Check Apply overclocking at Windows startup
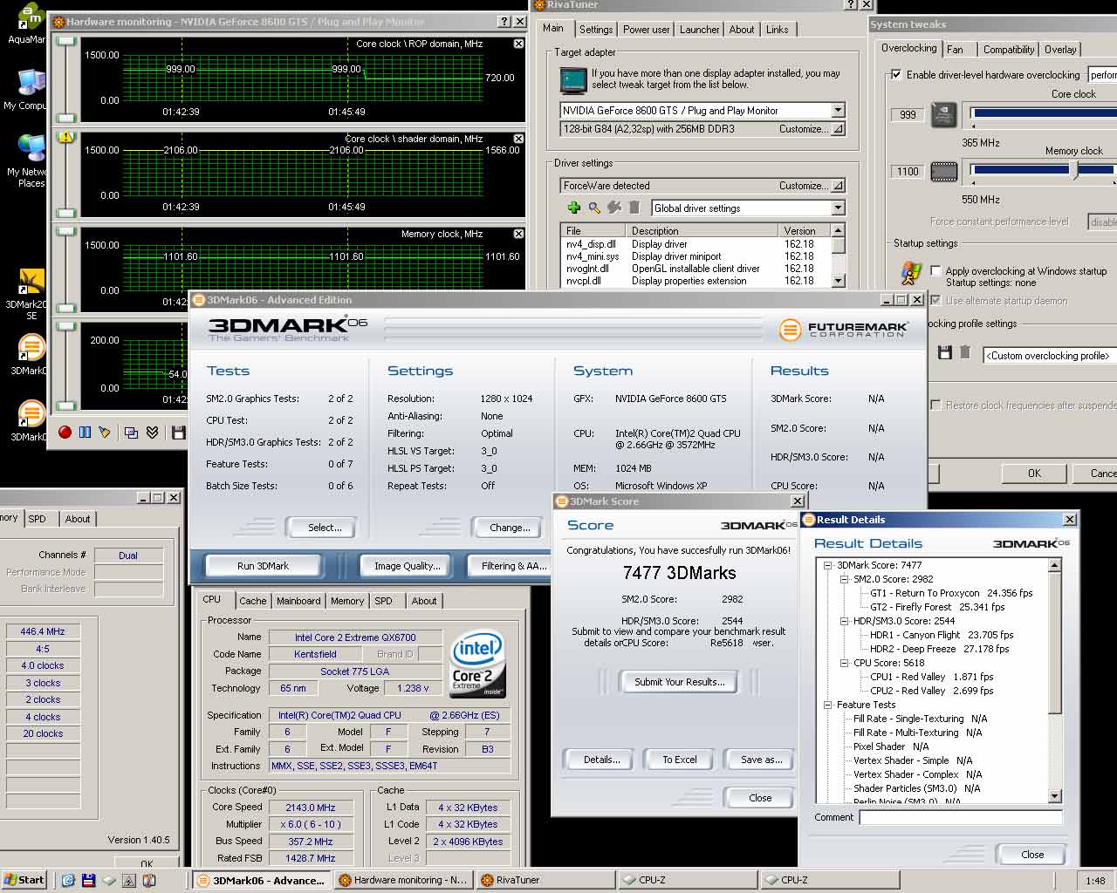This screenshot has width=1117, height=893. [x=935, y=271]
